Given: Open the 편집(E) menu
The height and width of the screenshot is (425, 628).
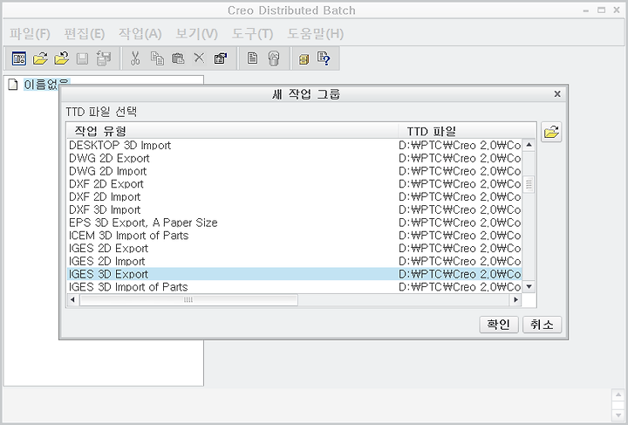Looking at the screenshot, I should pos(85,34).
